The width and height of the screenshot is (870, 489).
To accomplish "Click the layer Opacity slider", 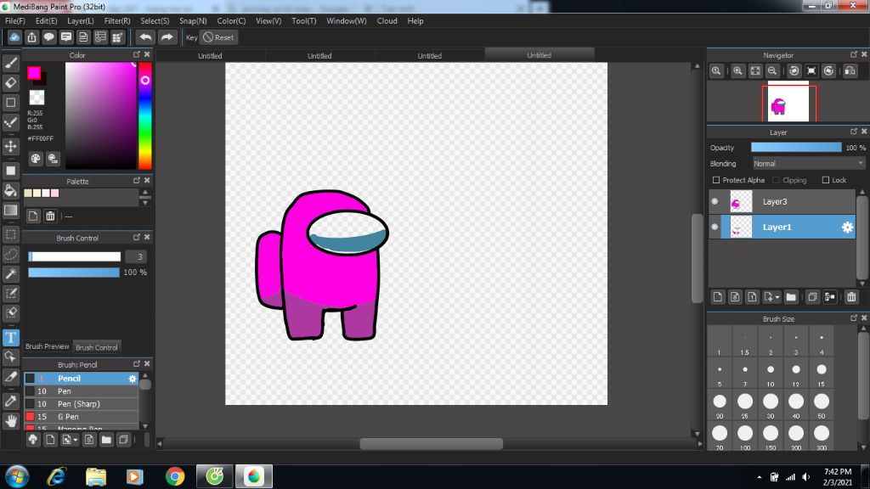I will (795, 148).
